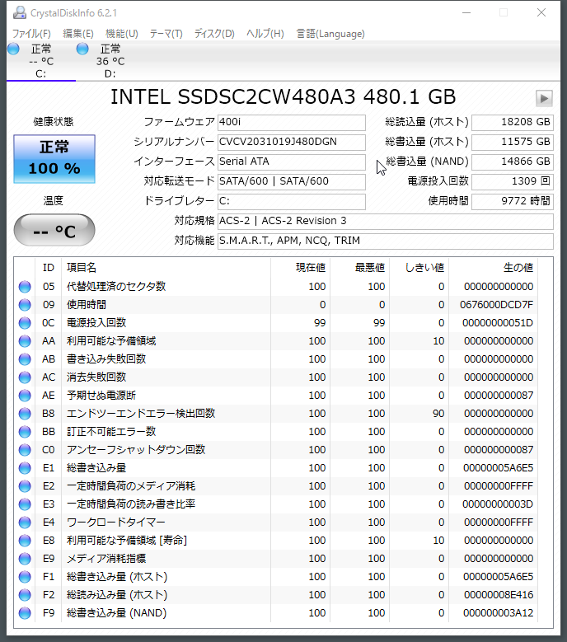Select the 代替処理済のセクタ数 attribute name
567x642 pixels.
point(116,287)
